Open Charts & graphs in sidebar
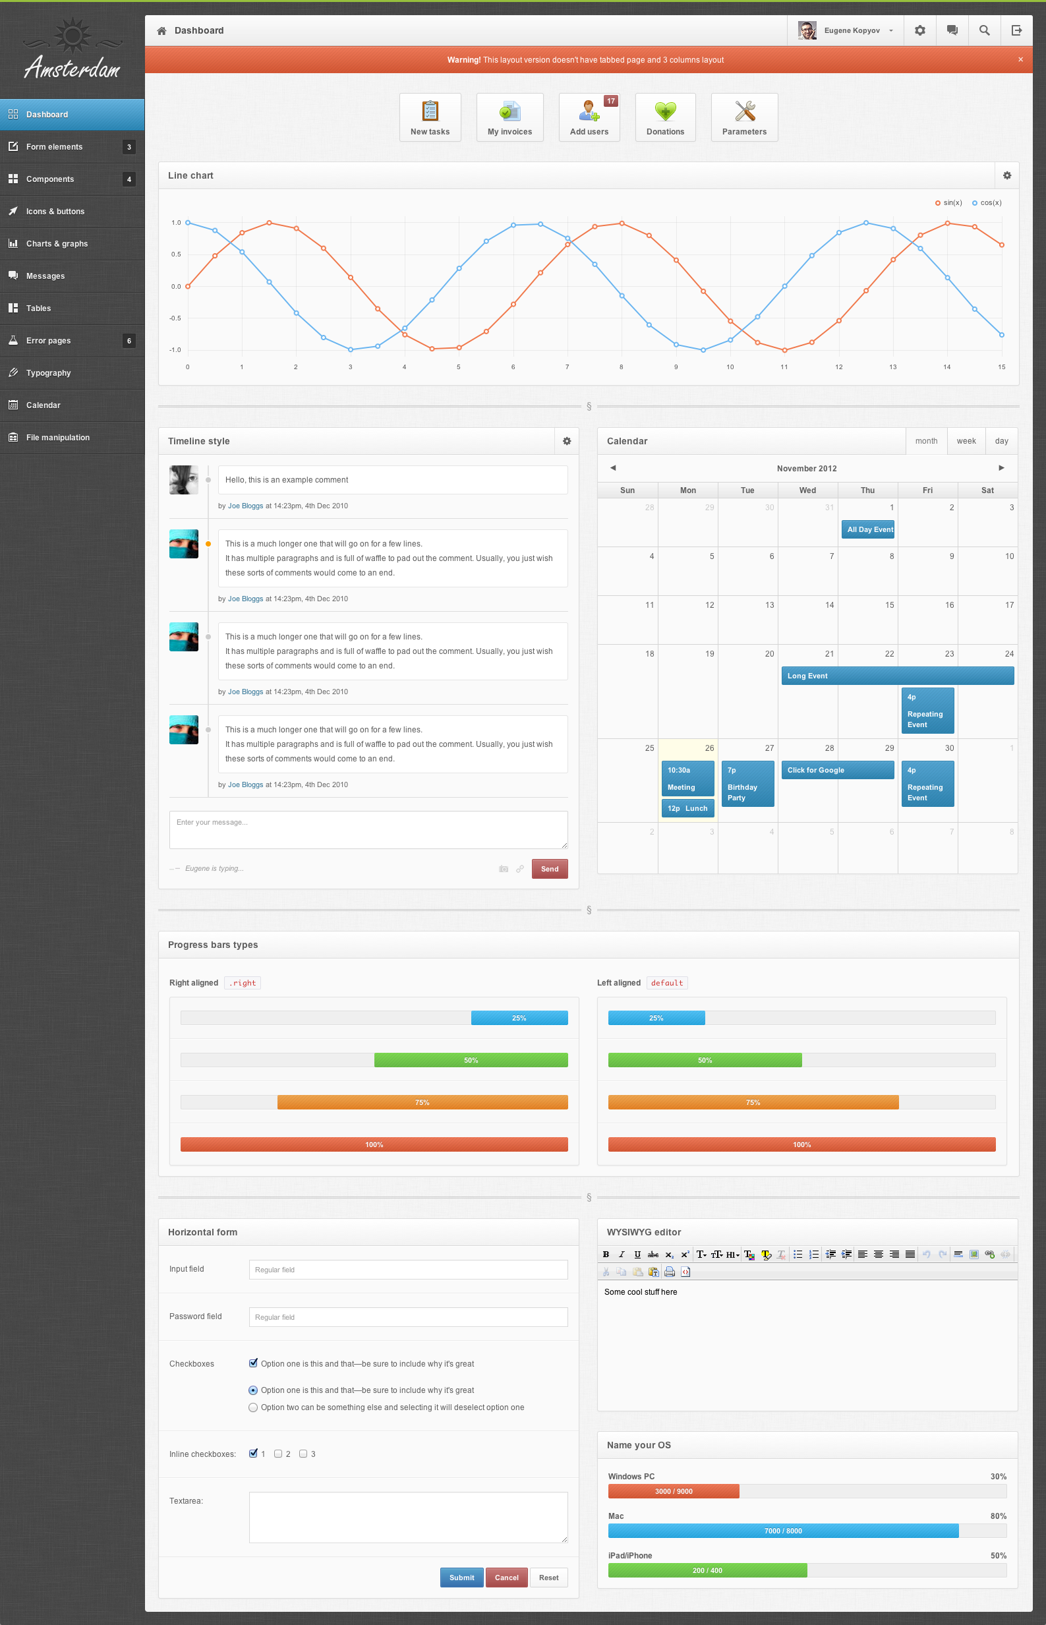The height and width of the screenshot is (1625, 1046). coord(72,244)
